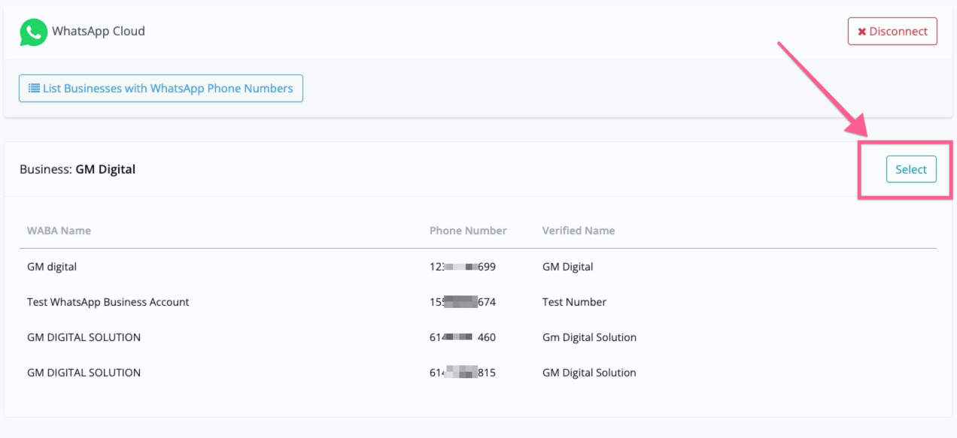List Businesses with WhatsApp Phone Numbers
The image size is (957, 438).
(161, 88)
